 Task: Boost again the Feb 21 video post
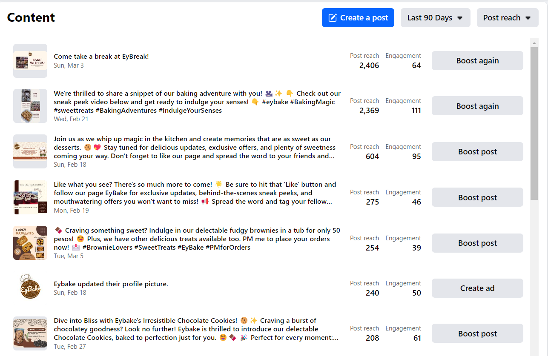(477, 106)
